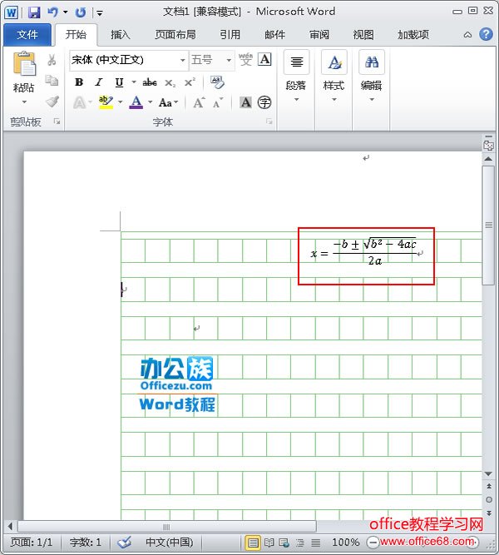Toggle the ruler button above scrollbar
The height and width of the screenshot is (555, 499).
(x=488, y=145)
